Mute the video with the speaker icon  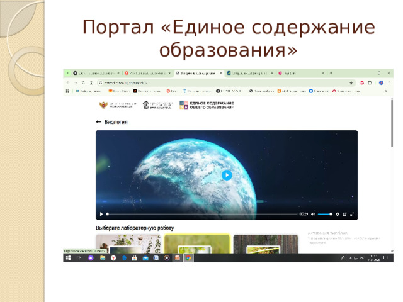(x=313, y=214)
